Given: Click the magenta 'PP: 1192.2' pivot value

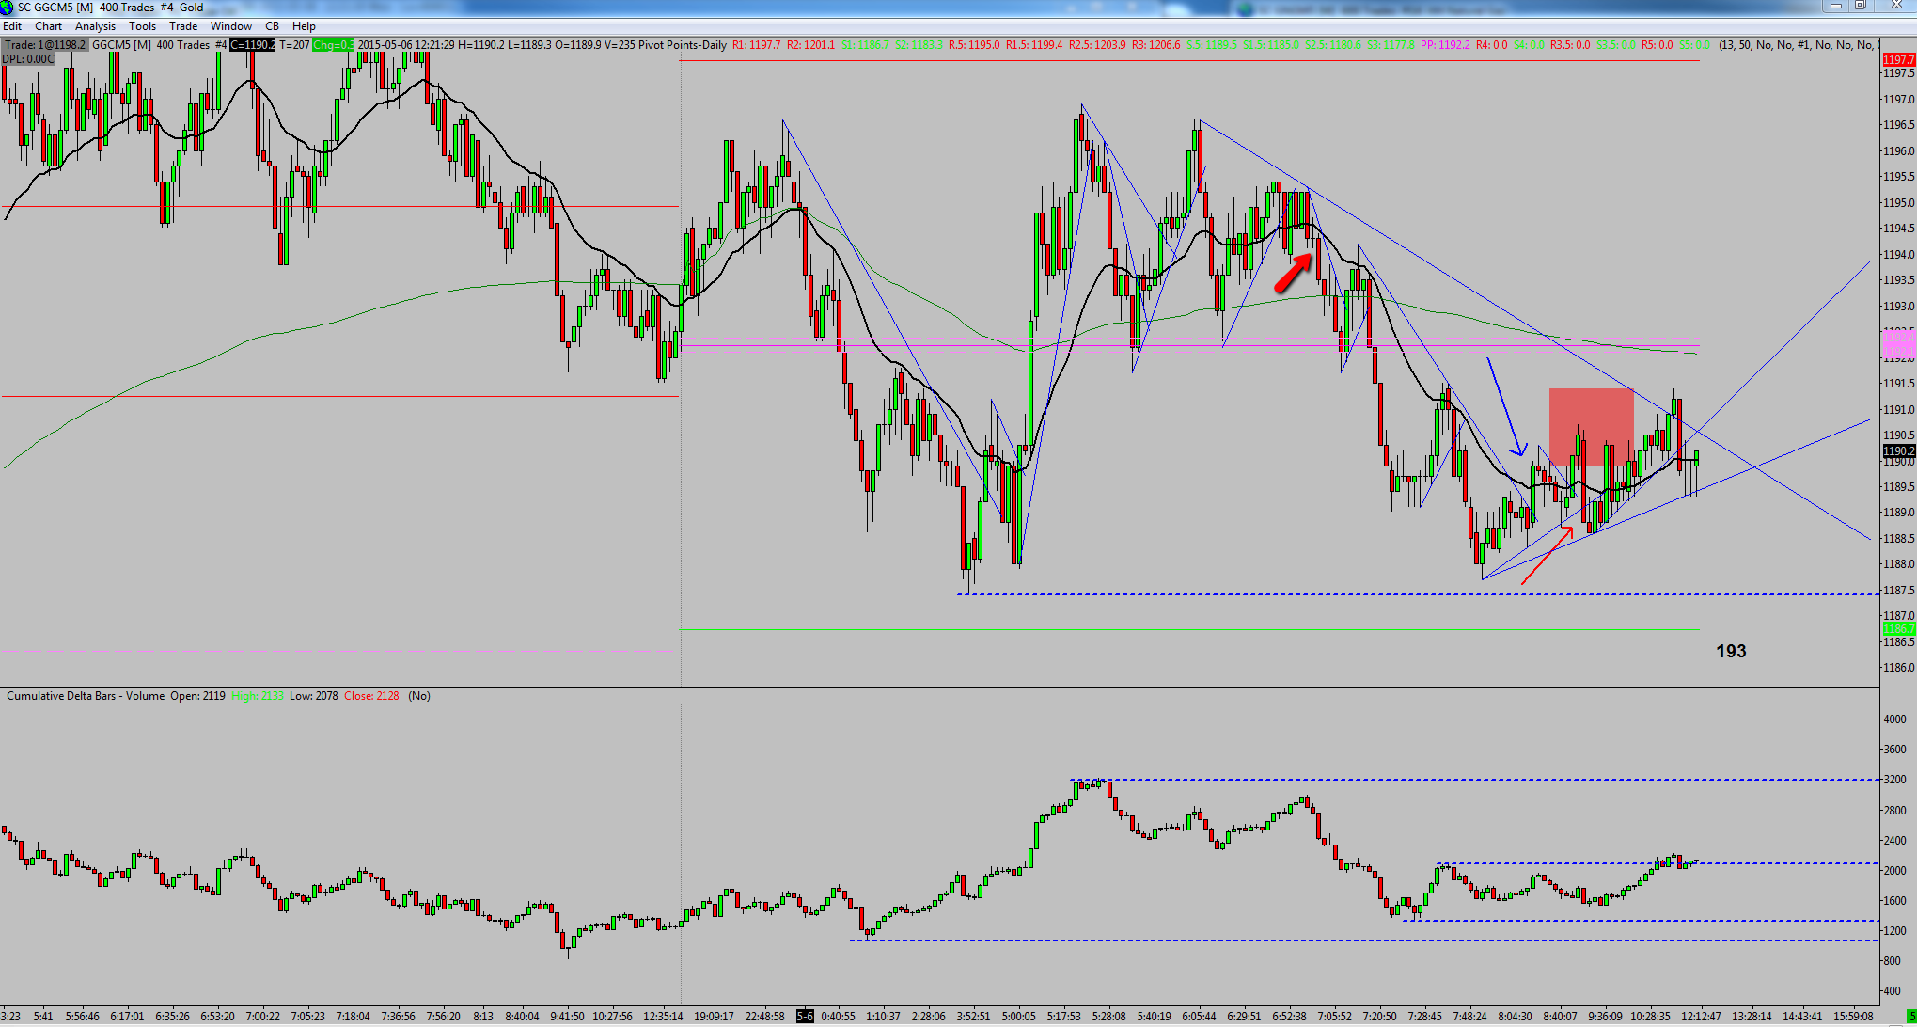Looking at the screenshot, I should 1445,45.
